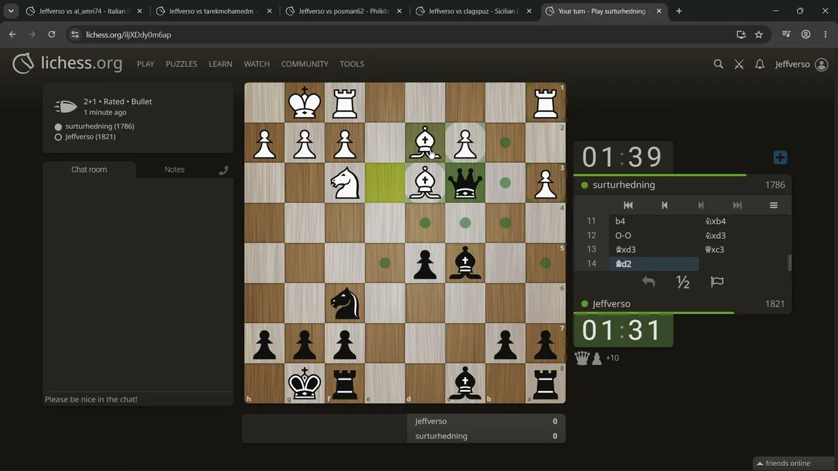Click the black knight on f6
The width and height of the screenshot is (838, 471).
click(x=344, y=303)
